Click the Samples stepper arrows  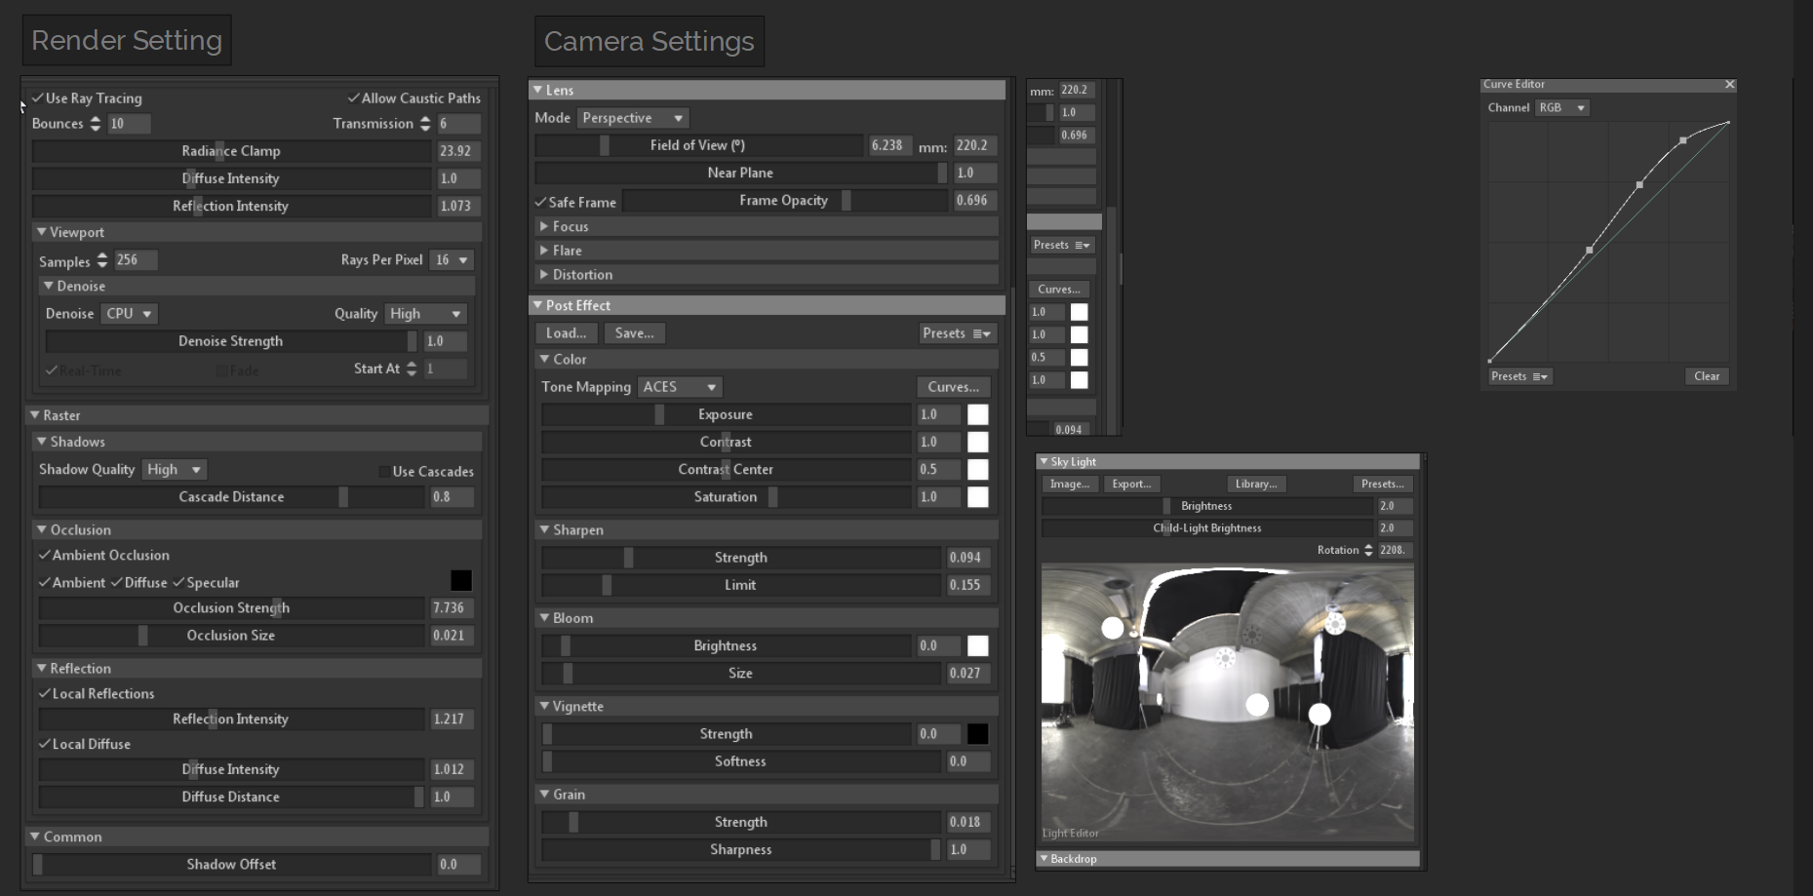(102, 261)
